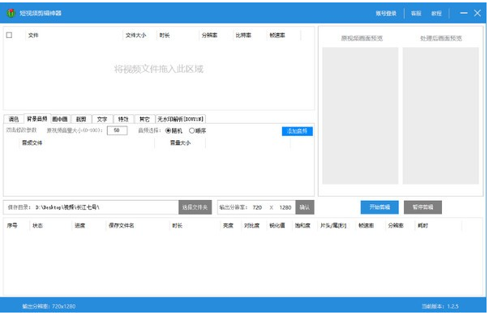Switch to the 调色 color tab
This screenshot has height=315, width=489.
(14, 119)
